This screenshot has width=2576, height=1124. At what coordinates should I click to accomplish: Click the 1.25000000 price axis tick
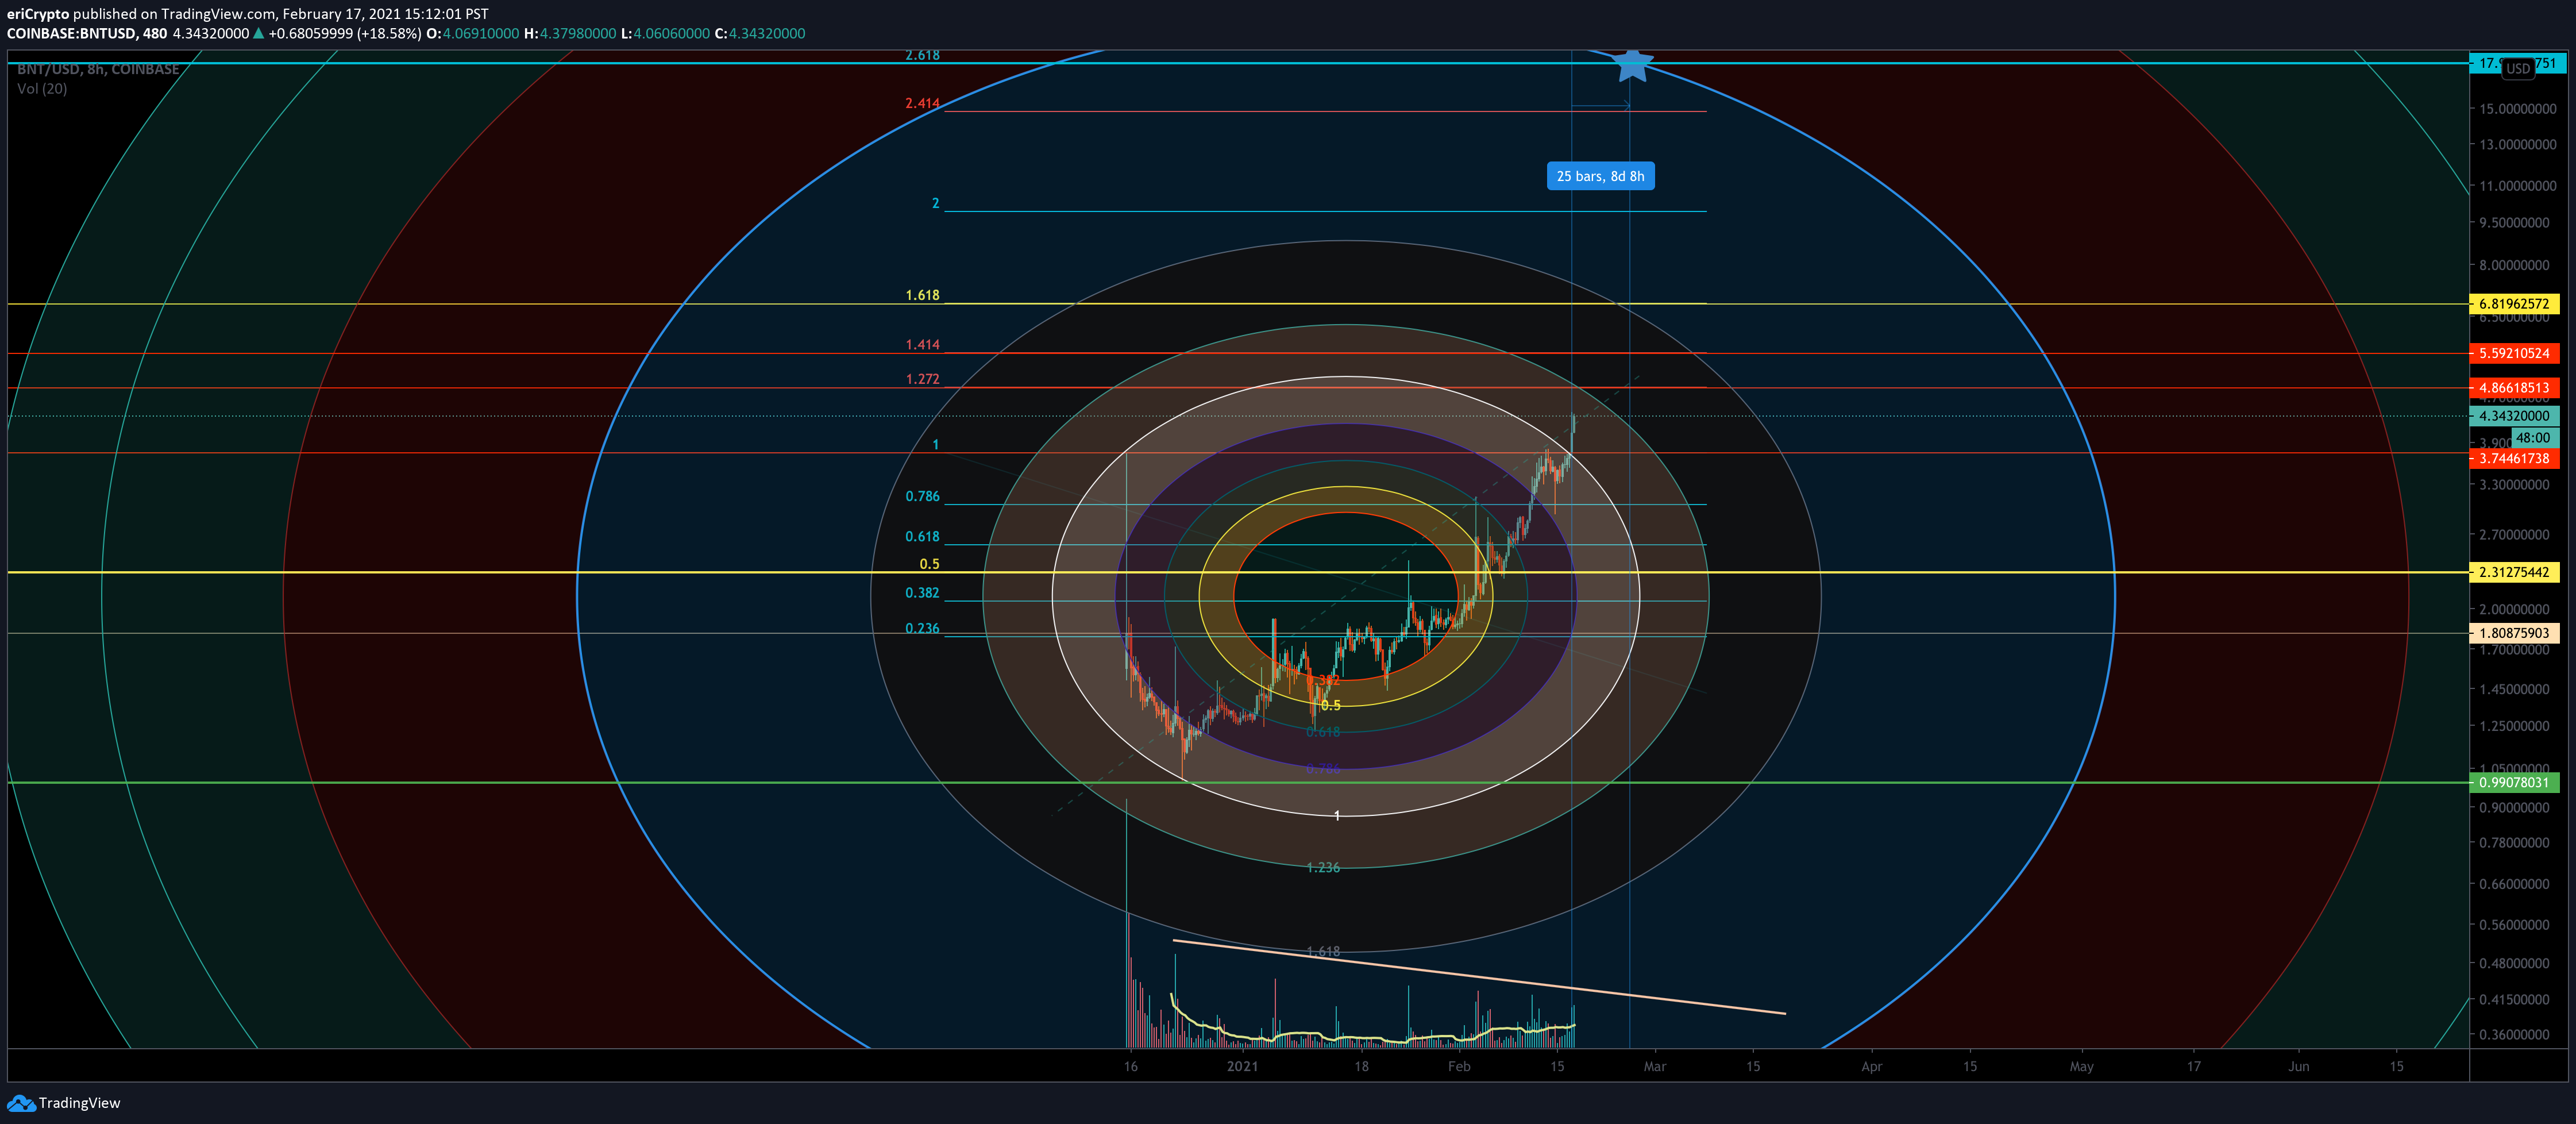2514,727
